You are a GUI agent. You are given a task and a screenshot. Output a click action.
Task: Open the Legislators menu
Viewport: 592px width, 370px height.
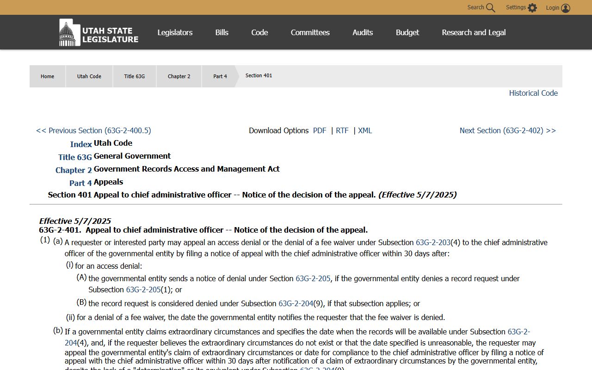pyautogui.click(x=175, y=32)
